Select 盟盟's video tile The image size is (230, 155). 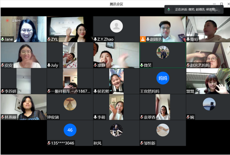[208, 81]
